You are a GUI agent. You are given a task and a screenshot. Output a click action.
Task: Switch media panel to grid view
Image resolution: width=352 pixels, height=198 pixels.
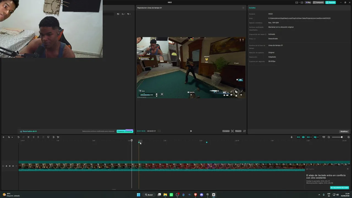(x=118, y=14)
